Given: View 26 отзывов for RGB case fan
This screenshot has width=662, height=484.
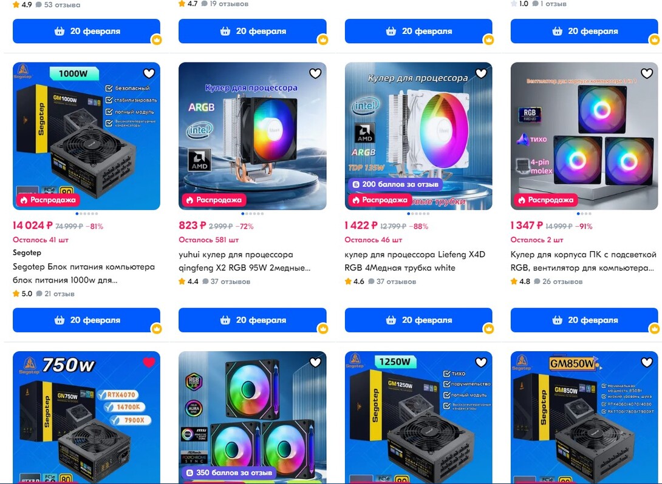Looking at the screenshot, I should [x=562, y=281].
